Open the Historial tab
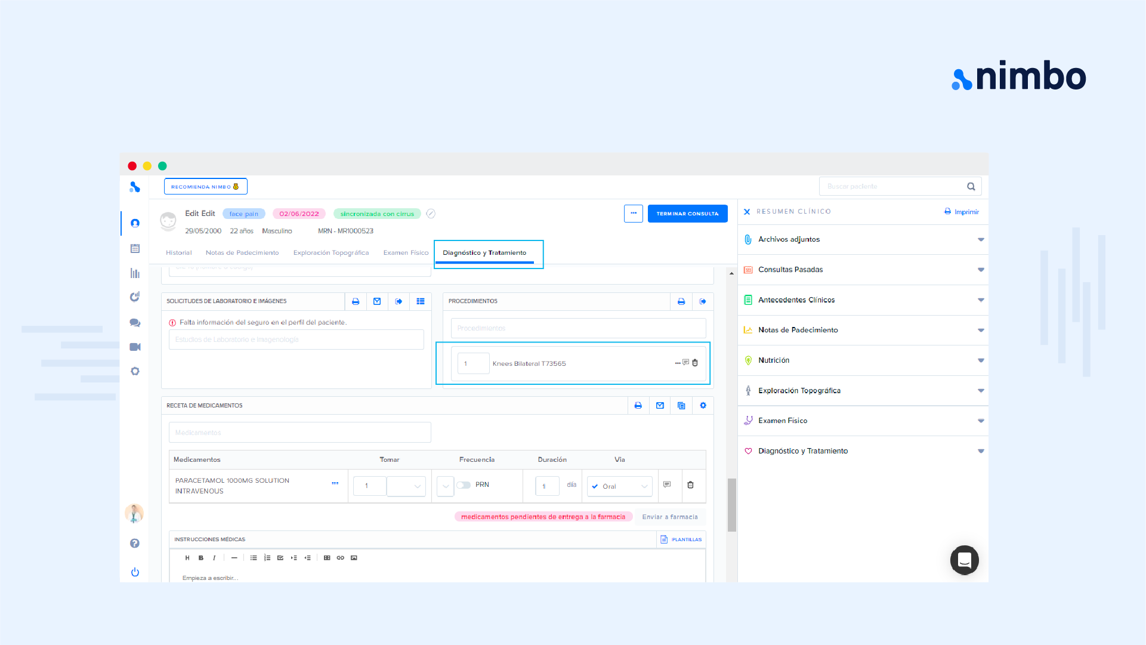 178,253
